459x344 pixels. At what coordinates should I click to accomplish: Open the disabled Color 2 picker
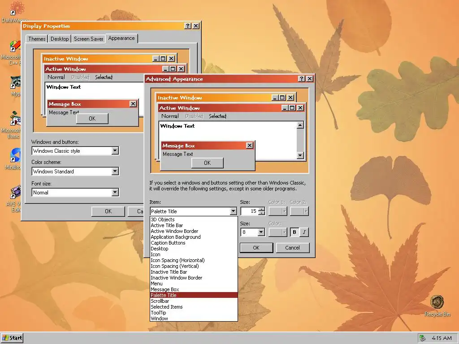(299, 211)
